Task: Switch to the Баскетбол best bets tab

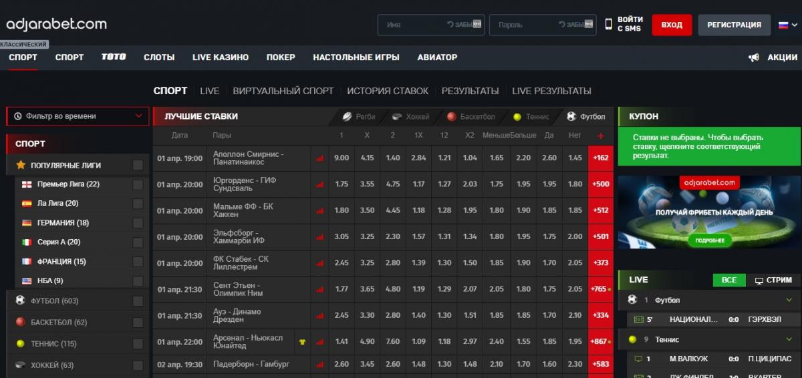Action: point(470,116)
